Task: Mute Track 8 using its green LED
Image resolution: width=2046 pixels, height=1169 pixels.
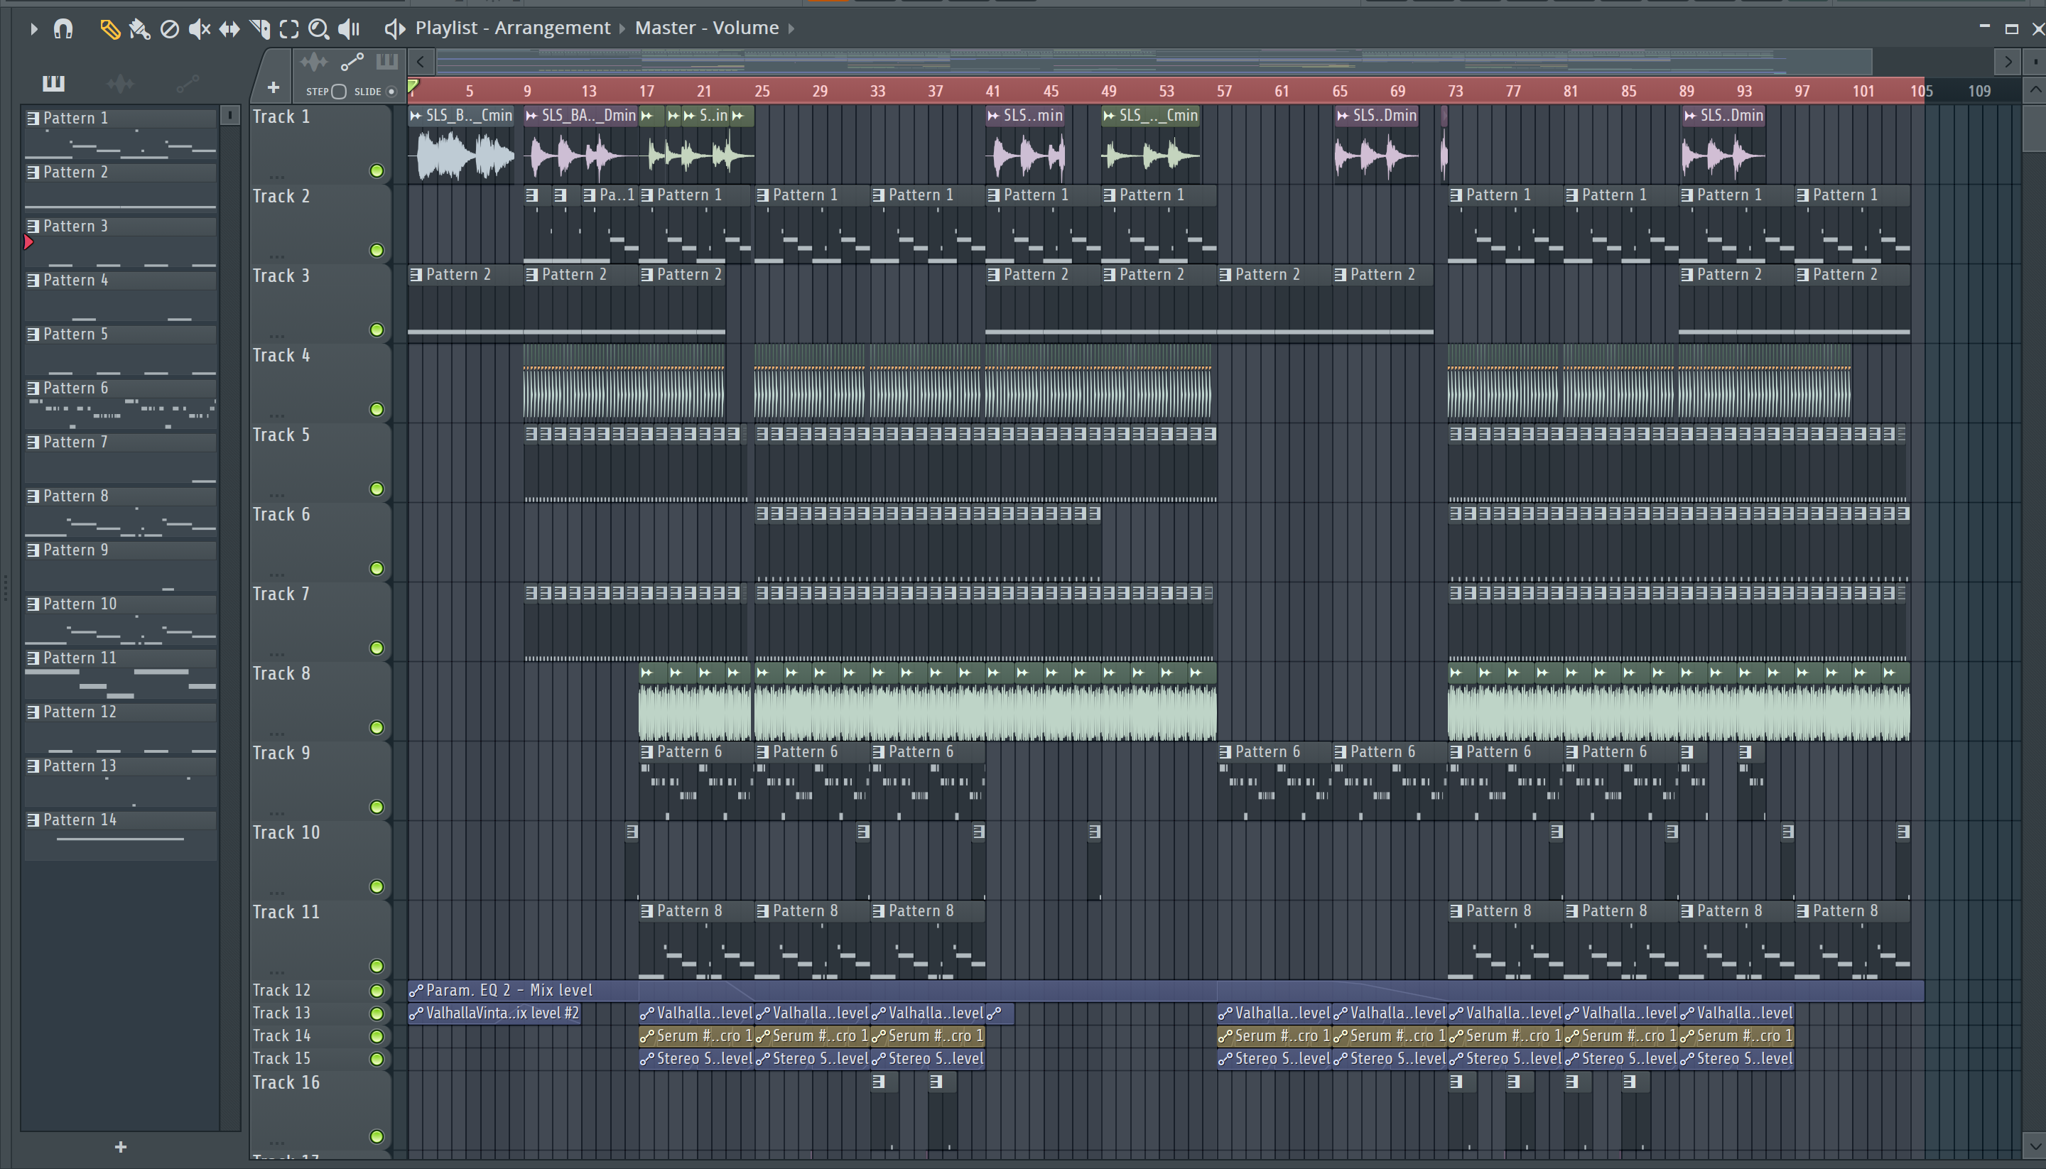Action: point(377,727)
